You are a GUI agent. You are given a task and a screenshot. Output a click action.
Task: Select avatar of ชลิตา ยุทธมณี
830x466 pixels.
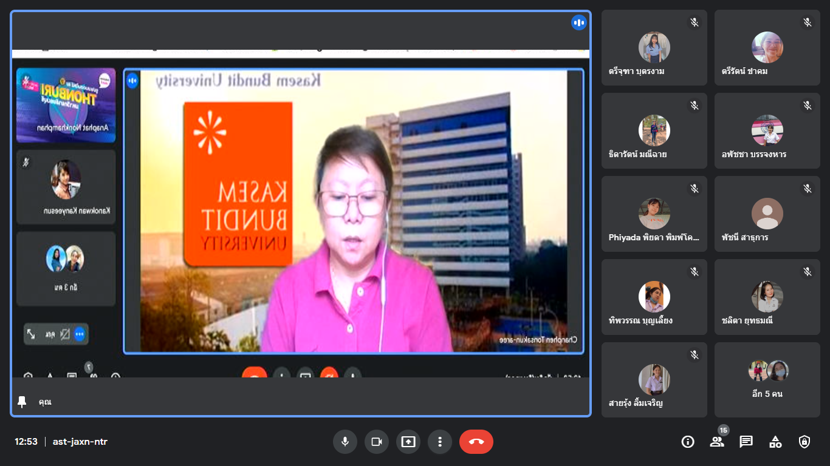pyautogui.click(x=767, y=297)
